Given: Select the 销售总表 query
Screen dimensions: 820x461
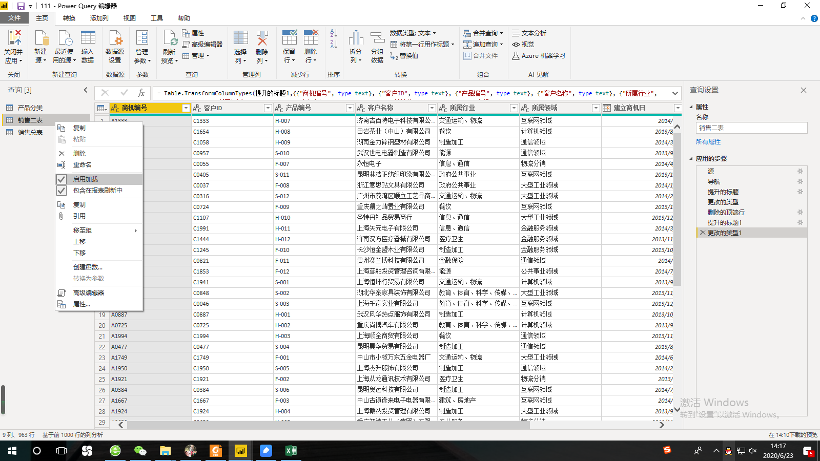Looking at the screenshot, I should 30,133.
